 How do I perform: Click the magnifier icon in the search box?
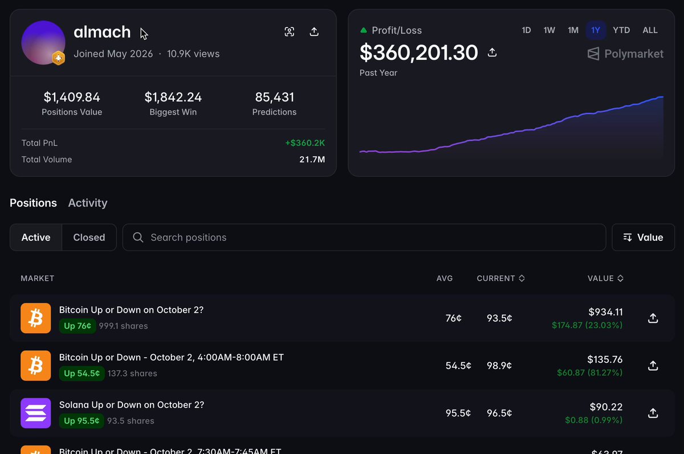point(138,237)
